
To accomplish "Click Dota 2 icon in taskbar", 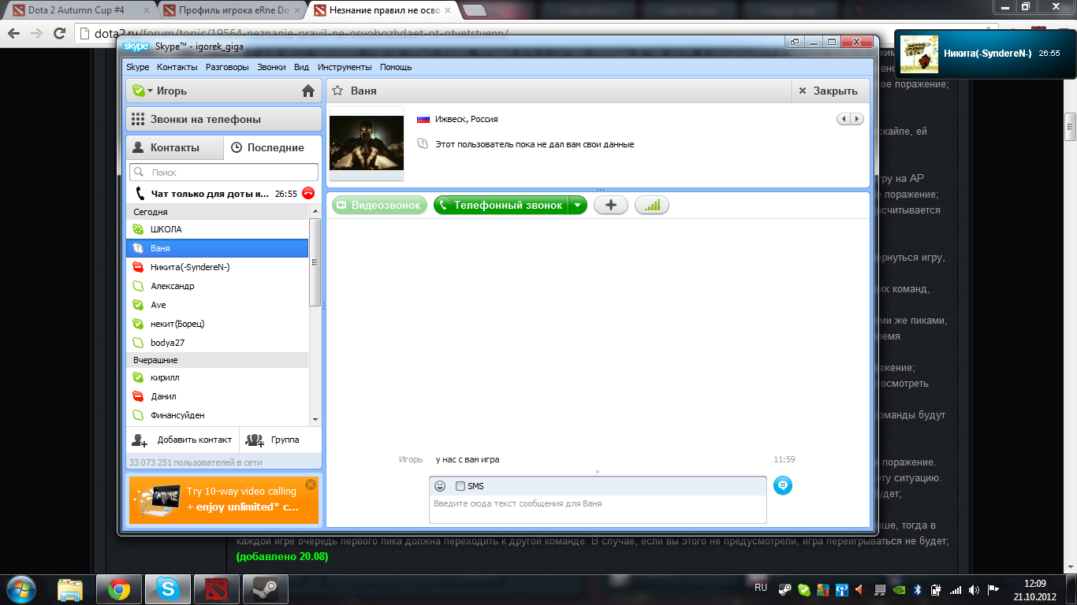I will (216, 588).
